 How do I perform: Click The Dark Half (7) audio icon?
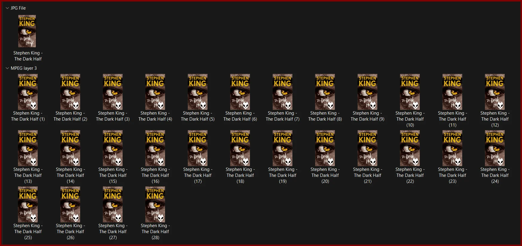(283, 92)
